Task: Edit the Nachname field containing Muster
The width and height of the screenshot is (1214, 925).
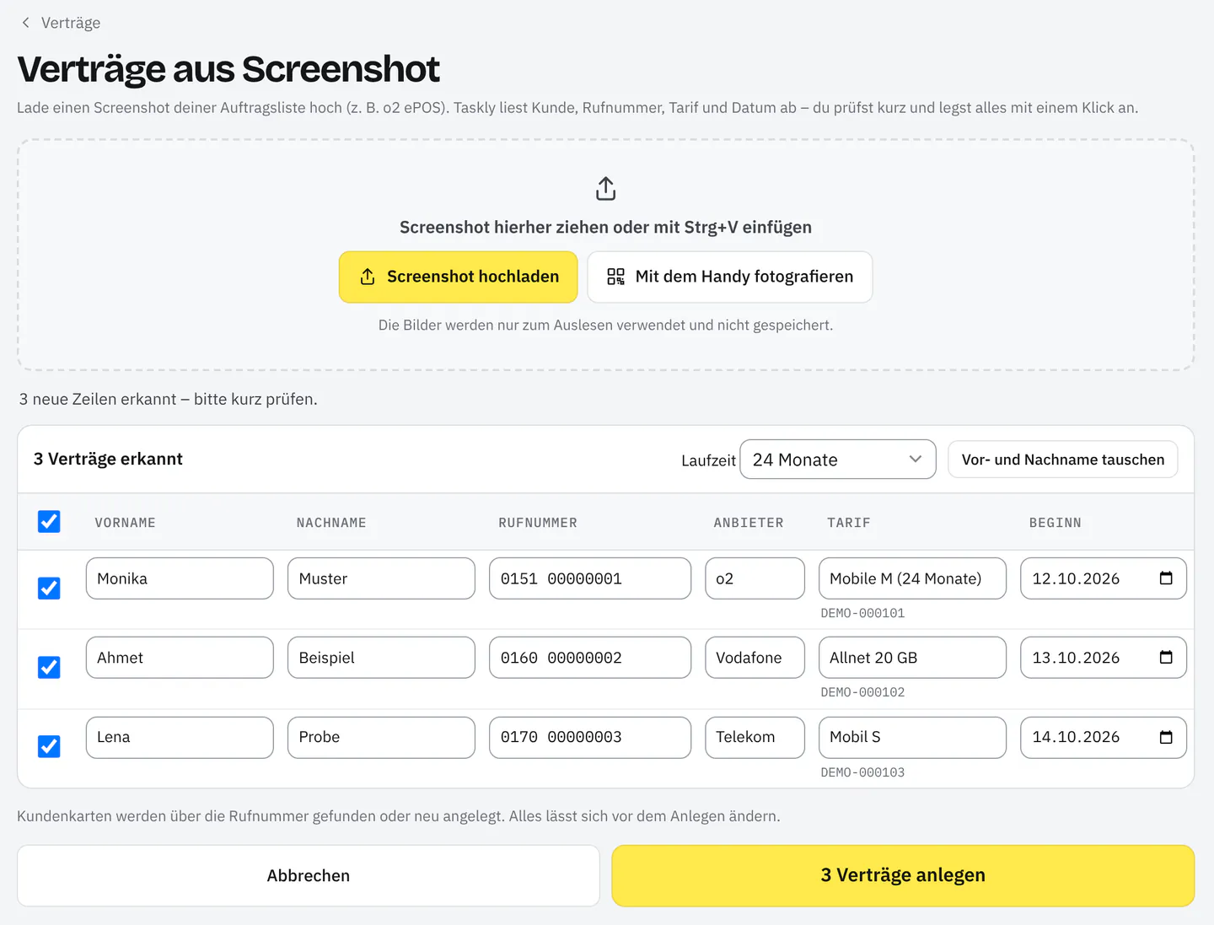Action: (381, 578)
